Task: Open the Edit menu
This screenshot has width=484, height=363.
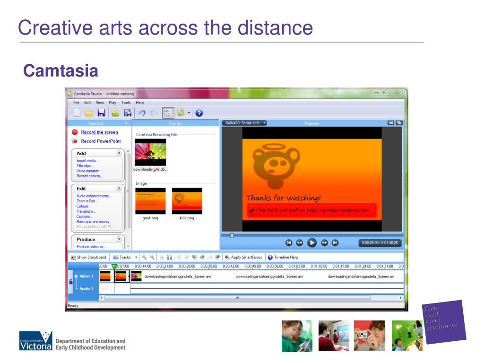Action: point(87,103)
